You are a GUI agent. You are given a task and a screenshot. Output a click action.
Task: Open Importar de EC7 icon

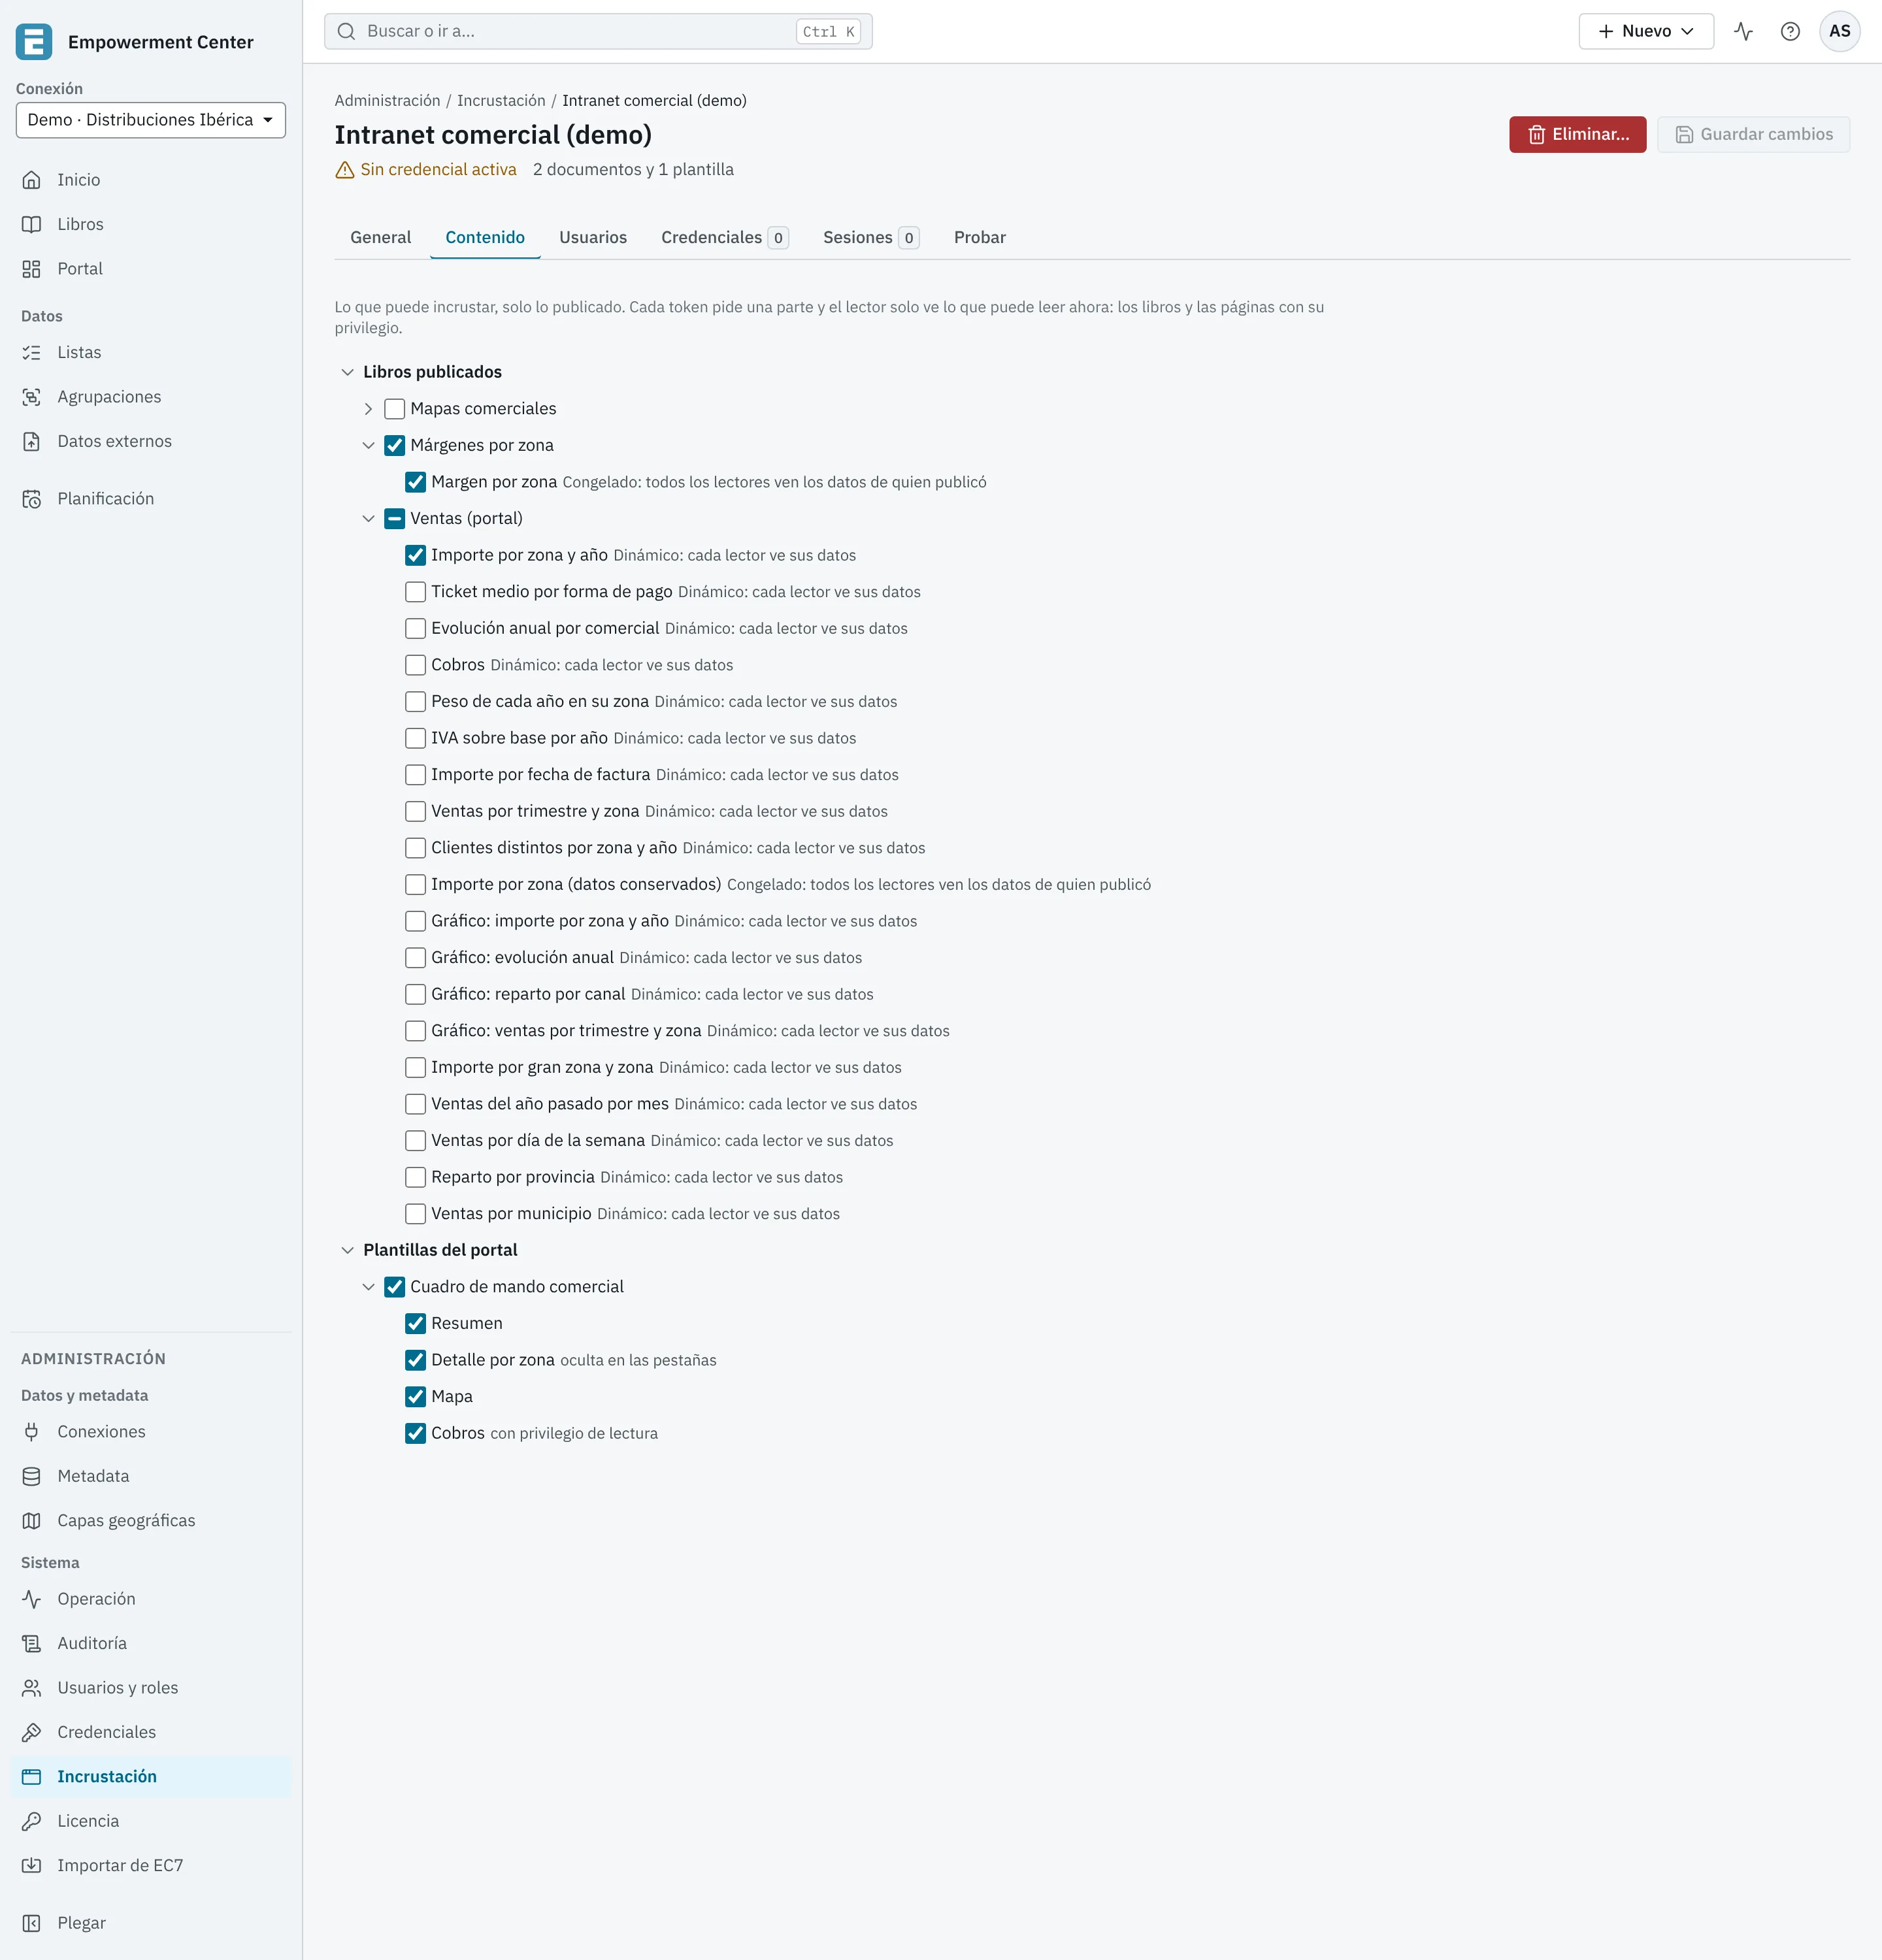click(32, 1865)
